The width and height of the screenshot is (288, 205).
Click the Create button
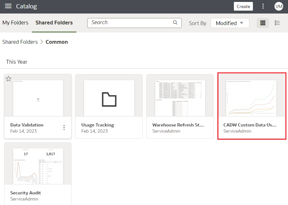(243, 6)
